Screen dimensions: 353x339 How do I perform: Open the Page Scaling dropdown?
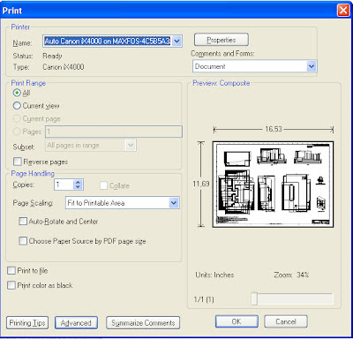[174, 203]
